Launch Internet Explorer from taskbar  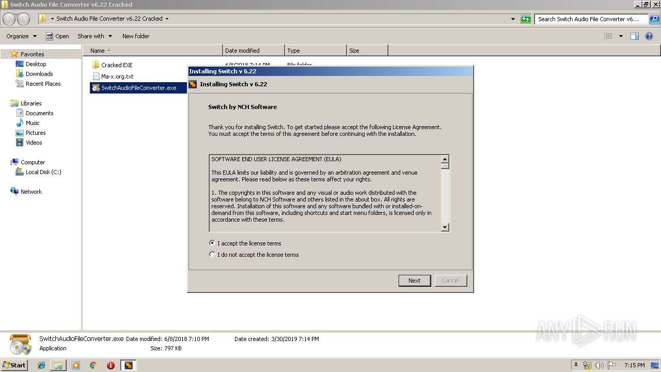point(41,365)
